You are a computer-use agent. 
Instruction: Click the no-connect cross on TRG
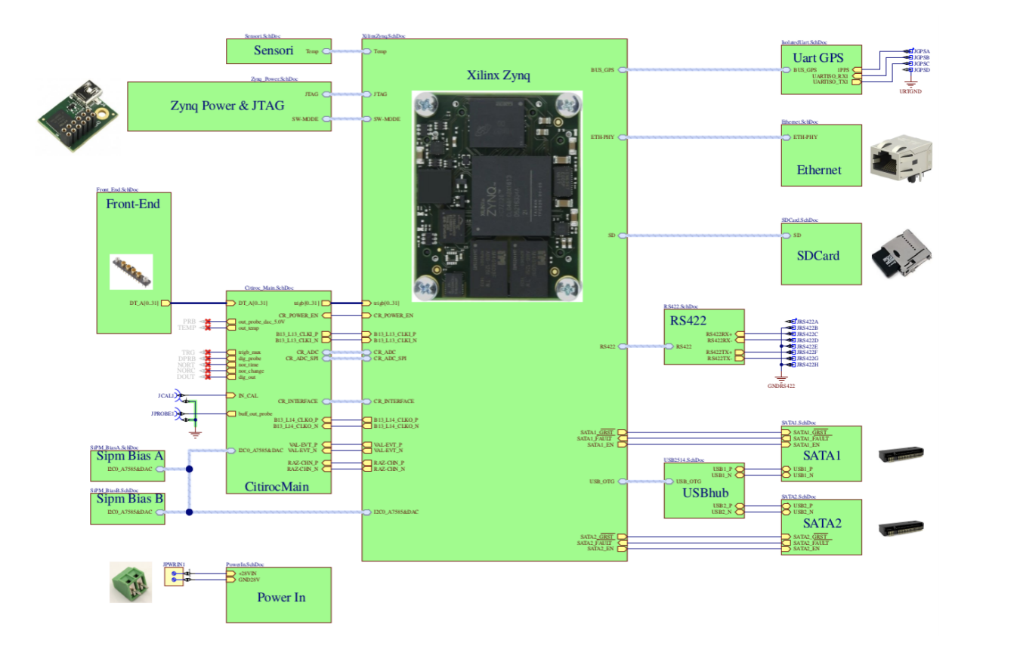coord(208,352)
